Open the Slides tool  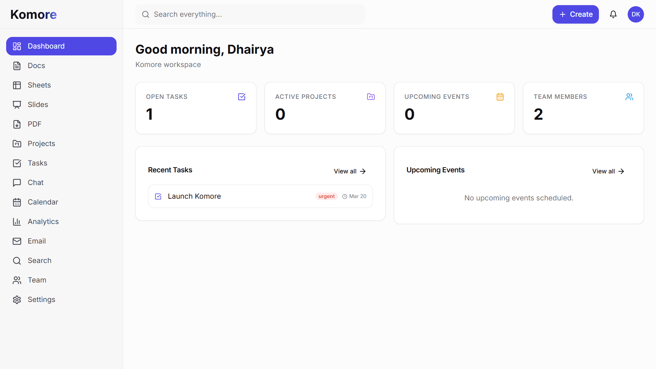tap(38, 104)
